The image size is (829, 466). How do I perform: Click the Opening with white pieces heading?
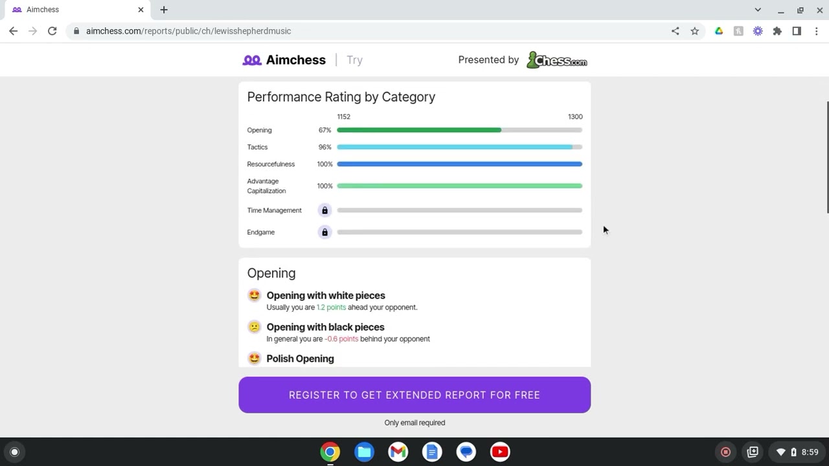click(326, 295)
